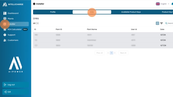Open the English language dropdown
The image size is (173, 97).
[x=162, y=4]
